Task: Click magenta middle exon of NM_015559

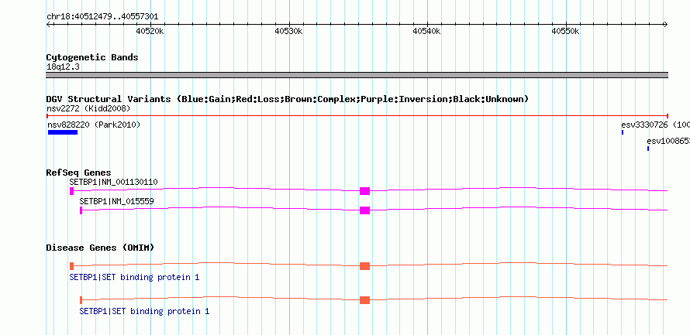Action: coord(365,210)
